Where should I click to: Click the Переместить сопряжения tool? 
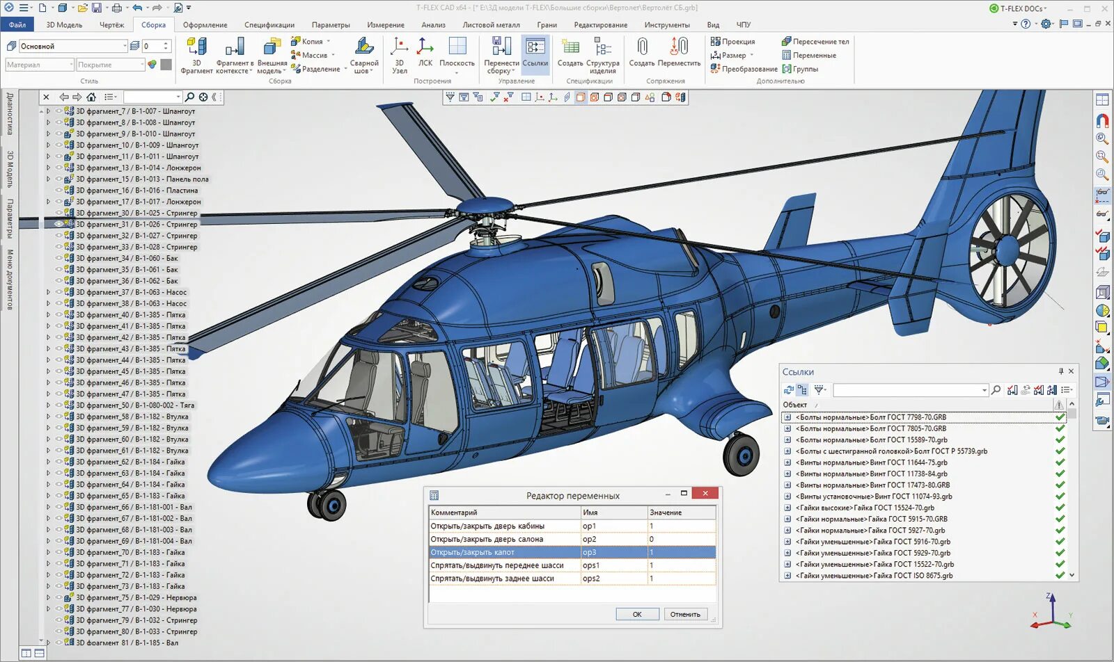[679, 52]
